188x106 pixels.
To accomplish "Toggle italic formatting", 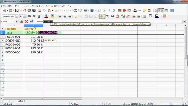I will [x=34, y=16].
